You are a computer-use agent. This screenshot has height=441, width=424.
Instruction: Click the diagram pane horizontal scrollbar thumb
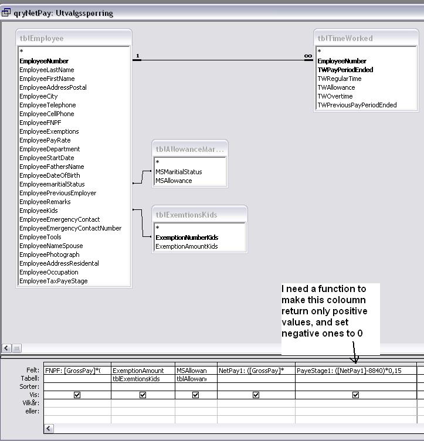16,348
